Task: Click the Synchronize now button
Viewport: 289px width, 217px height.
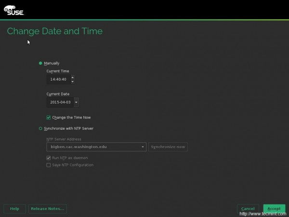Action: (x=168, y=147)
